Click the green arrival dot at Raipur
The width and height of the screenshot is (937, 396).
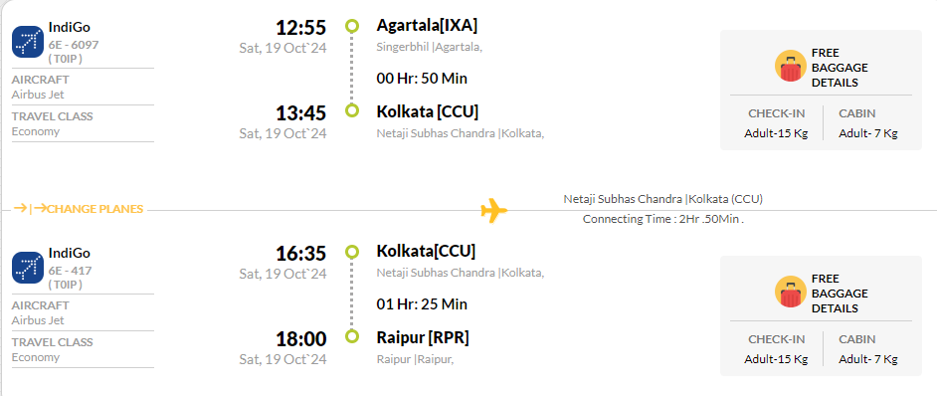click(352, 336)
